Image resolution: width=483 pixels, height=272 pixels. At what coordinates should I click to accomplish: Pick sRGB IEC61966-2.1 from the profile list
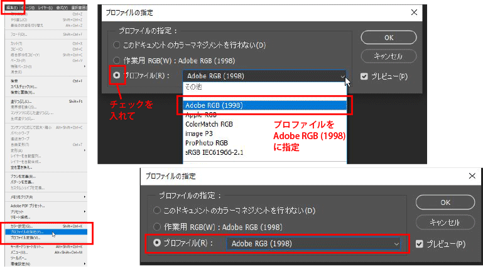point(264,152)
